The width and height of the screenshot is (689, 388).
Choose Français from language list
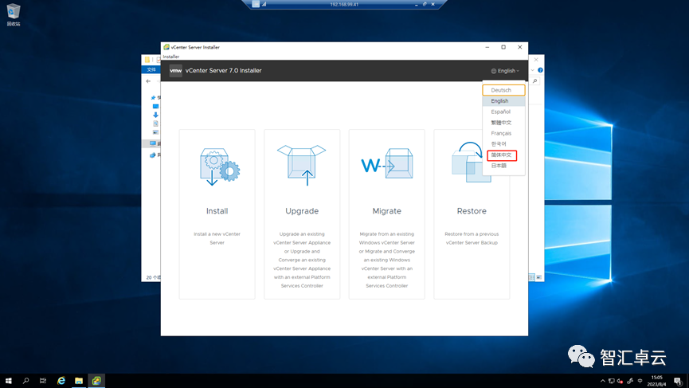tap(503, 133)
